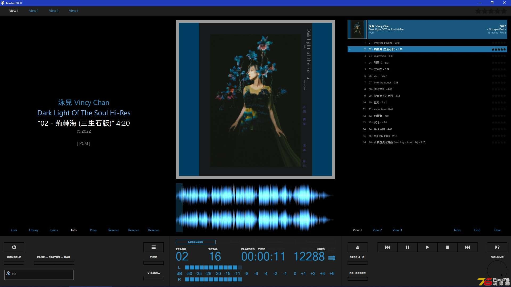Screen dimensions: 511x287
Task: Switch to View 3 top tab
Action: point(54,11)
